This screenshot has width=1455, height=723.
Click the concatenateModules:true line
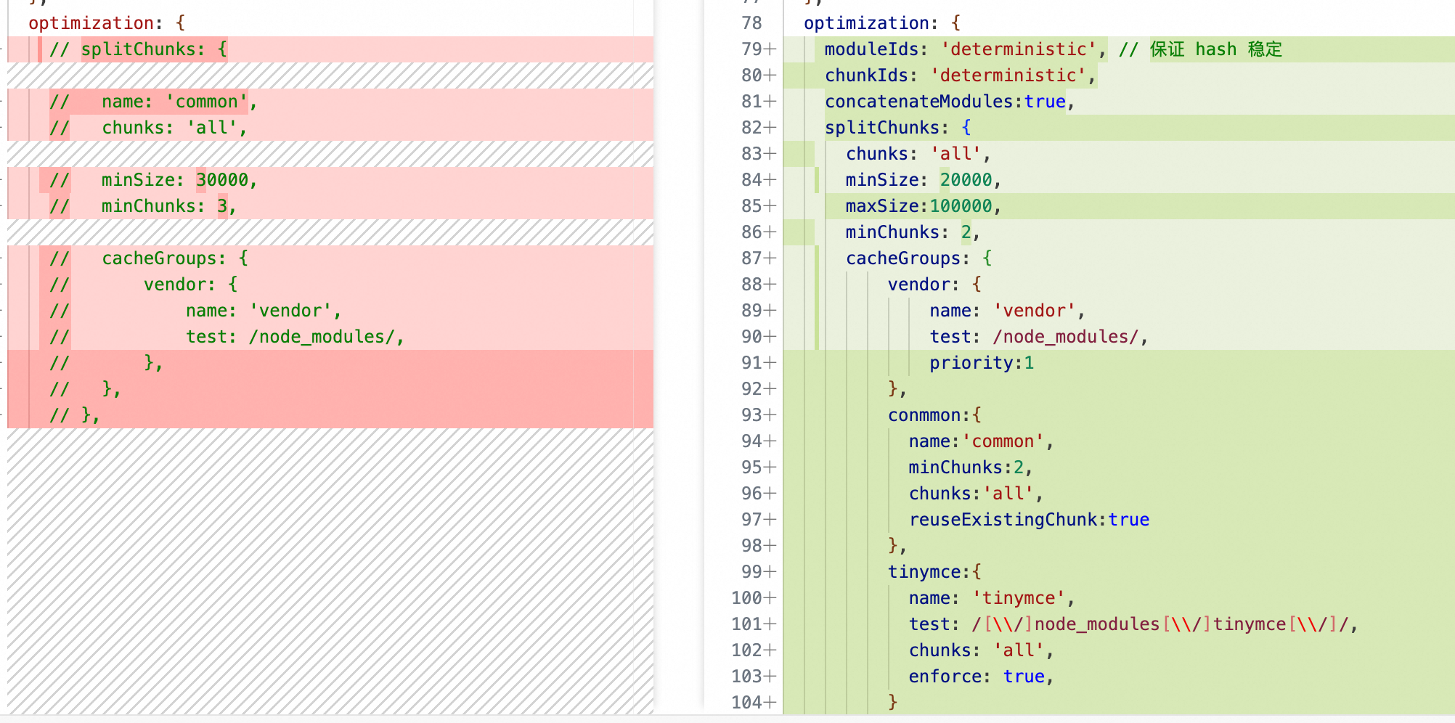950,102
